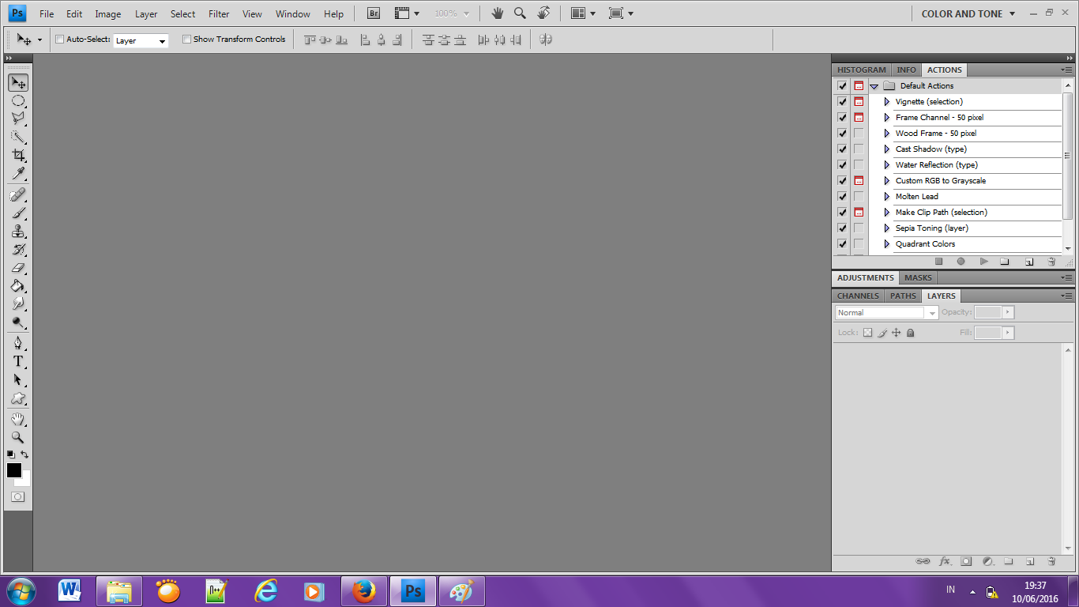Screen dimensions: 1079x607
Task: Select the Eyedropper tool
Action: (18, 173)
